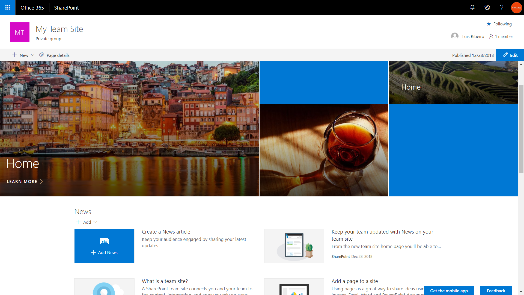
Task: Open the 1 member link
Action: [x=501, y=36]
